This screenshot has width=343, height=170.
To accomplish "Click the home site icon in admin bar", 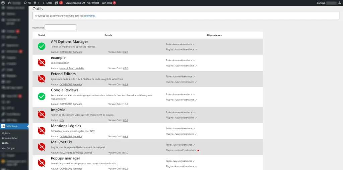I will pos(9,3).
